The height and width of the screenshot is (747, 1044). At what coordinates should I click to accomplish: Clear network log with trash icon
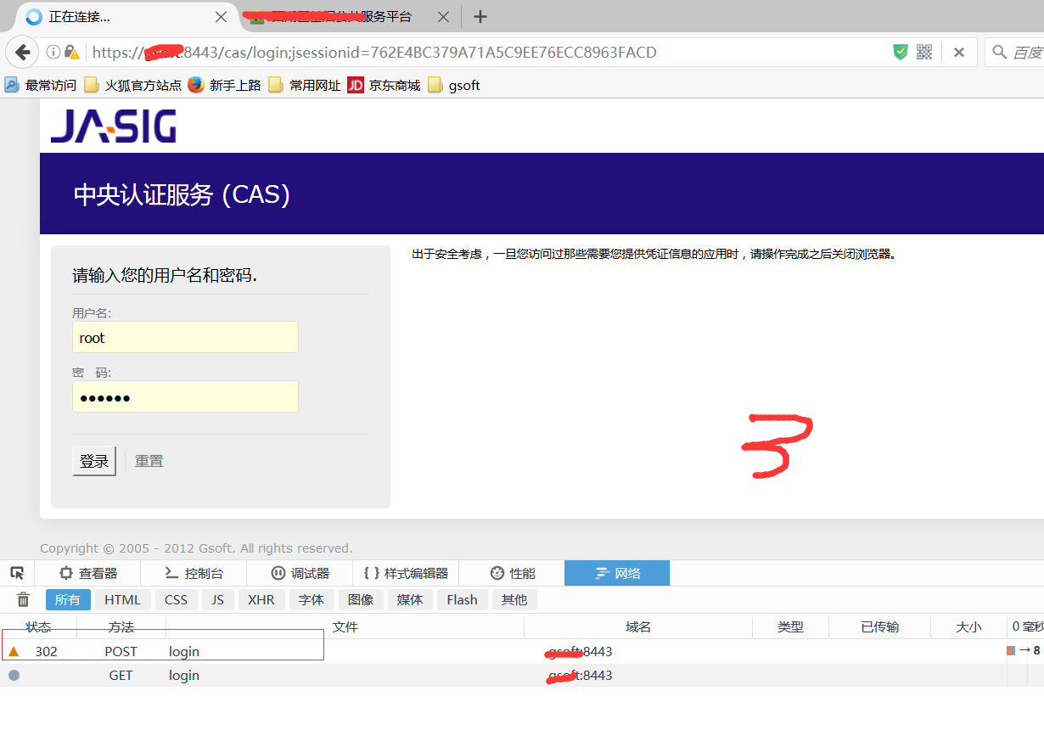[x=23, y=599]
